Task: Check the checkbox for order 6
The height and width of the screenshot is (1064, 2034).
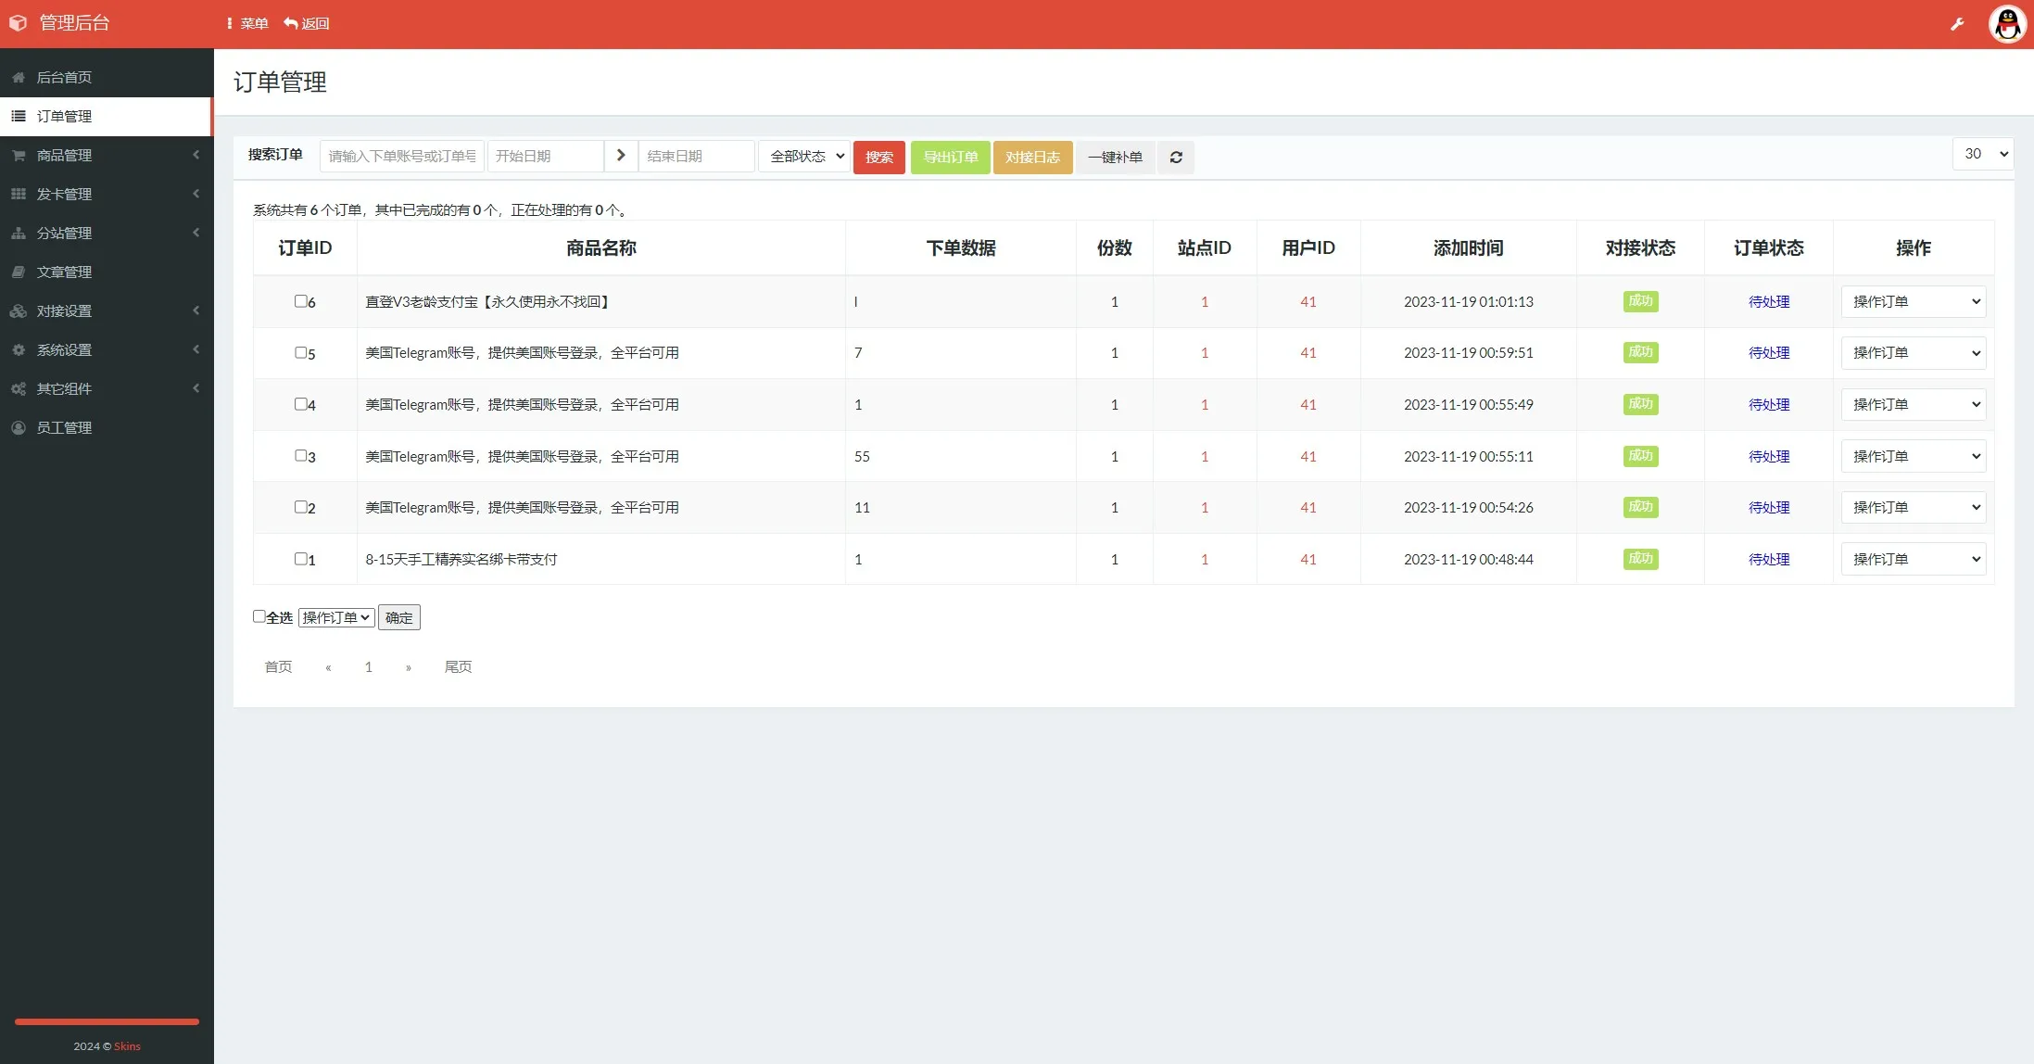Action: coord(300,301)
